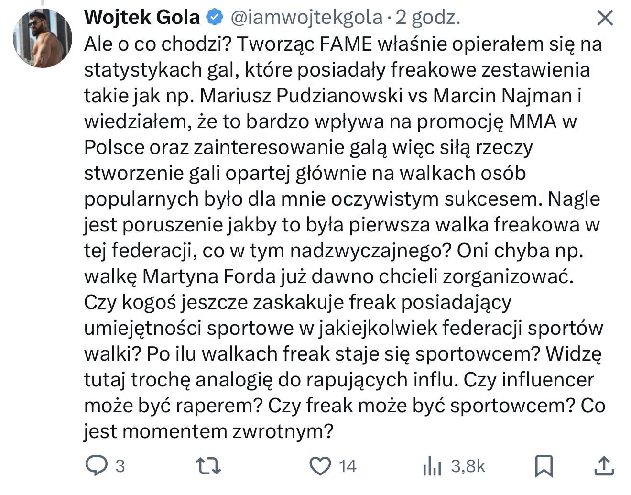
Task: Reply to Wojtek Gola's tweet
Action: tap(97, 465)
